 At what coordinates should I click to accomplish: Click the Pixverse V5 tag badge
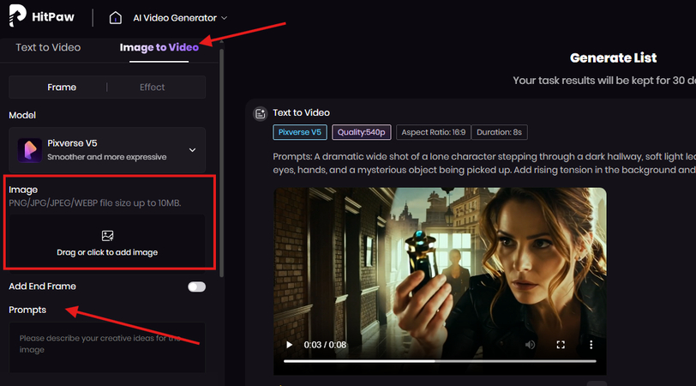click(300, 132)
